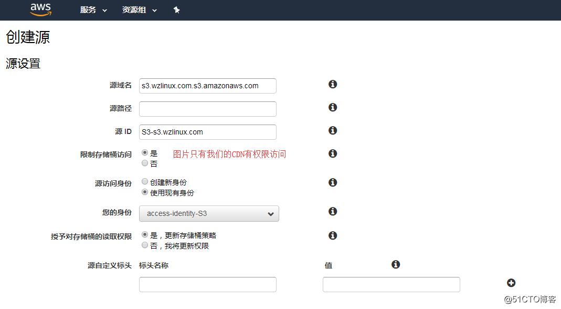Viewport: 561px width, 309px height.
Task: Add another custom header with plus icon
Action: pos(511,283)
